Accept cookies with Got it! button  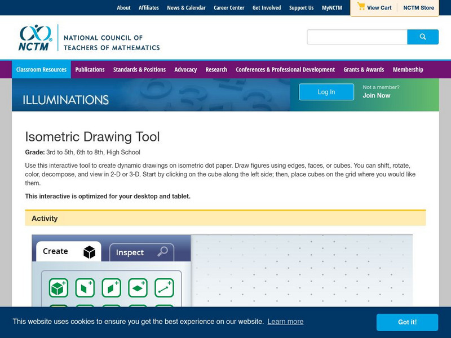407,322
